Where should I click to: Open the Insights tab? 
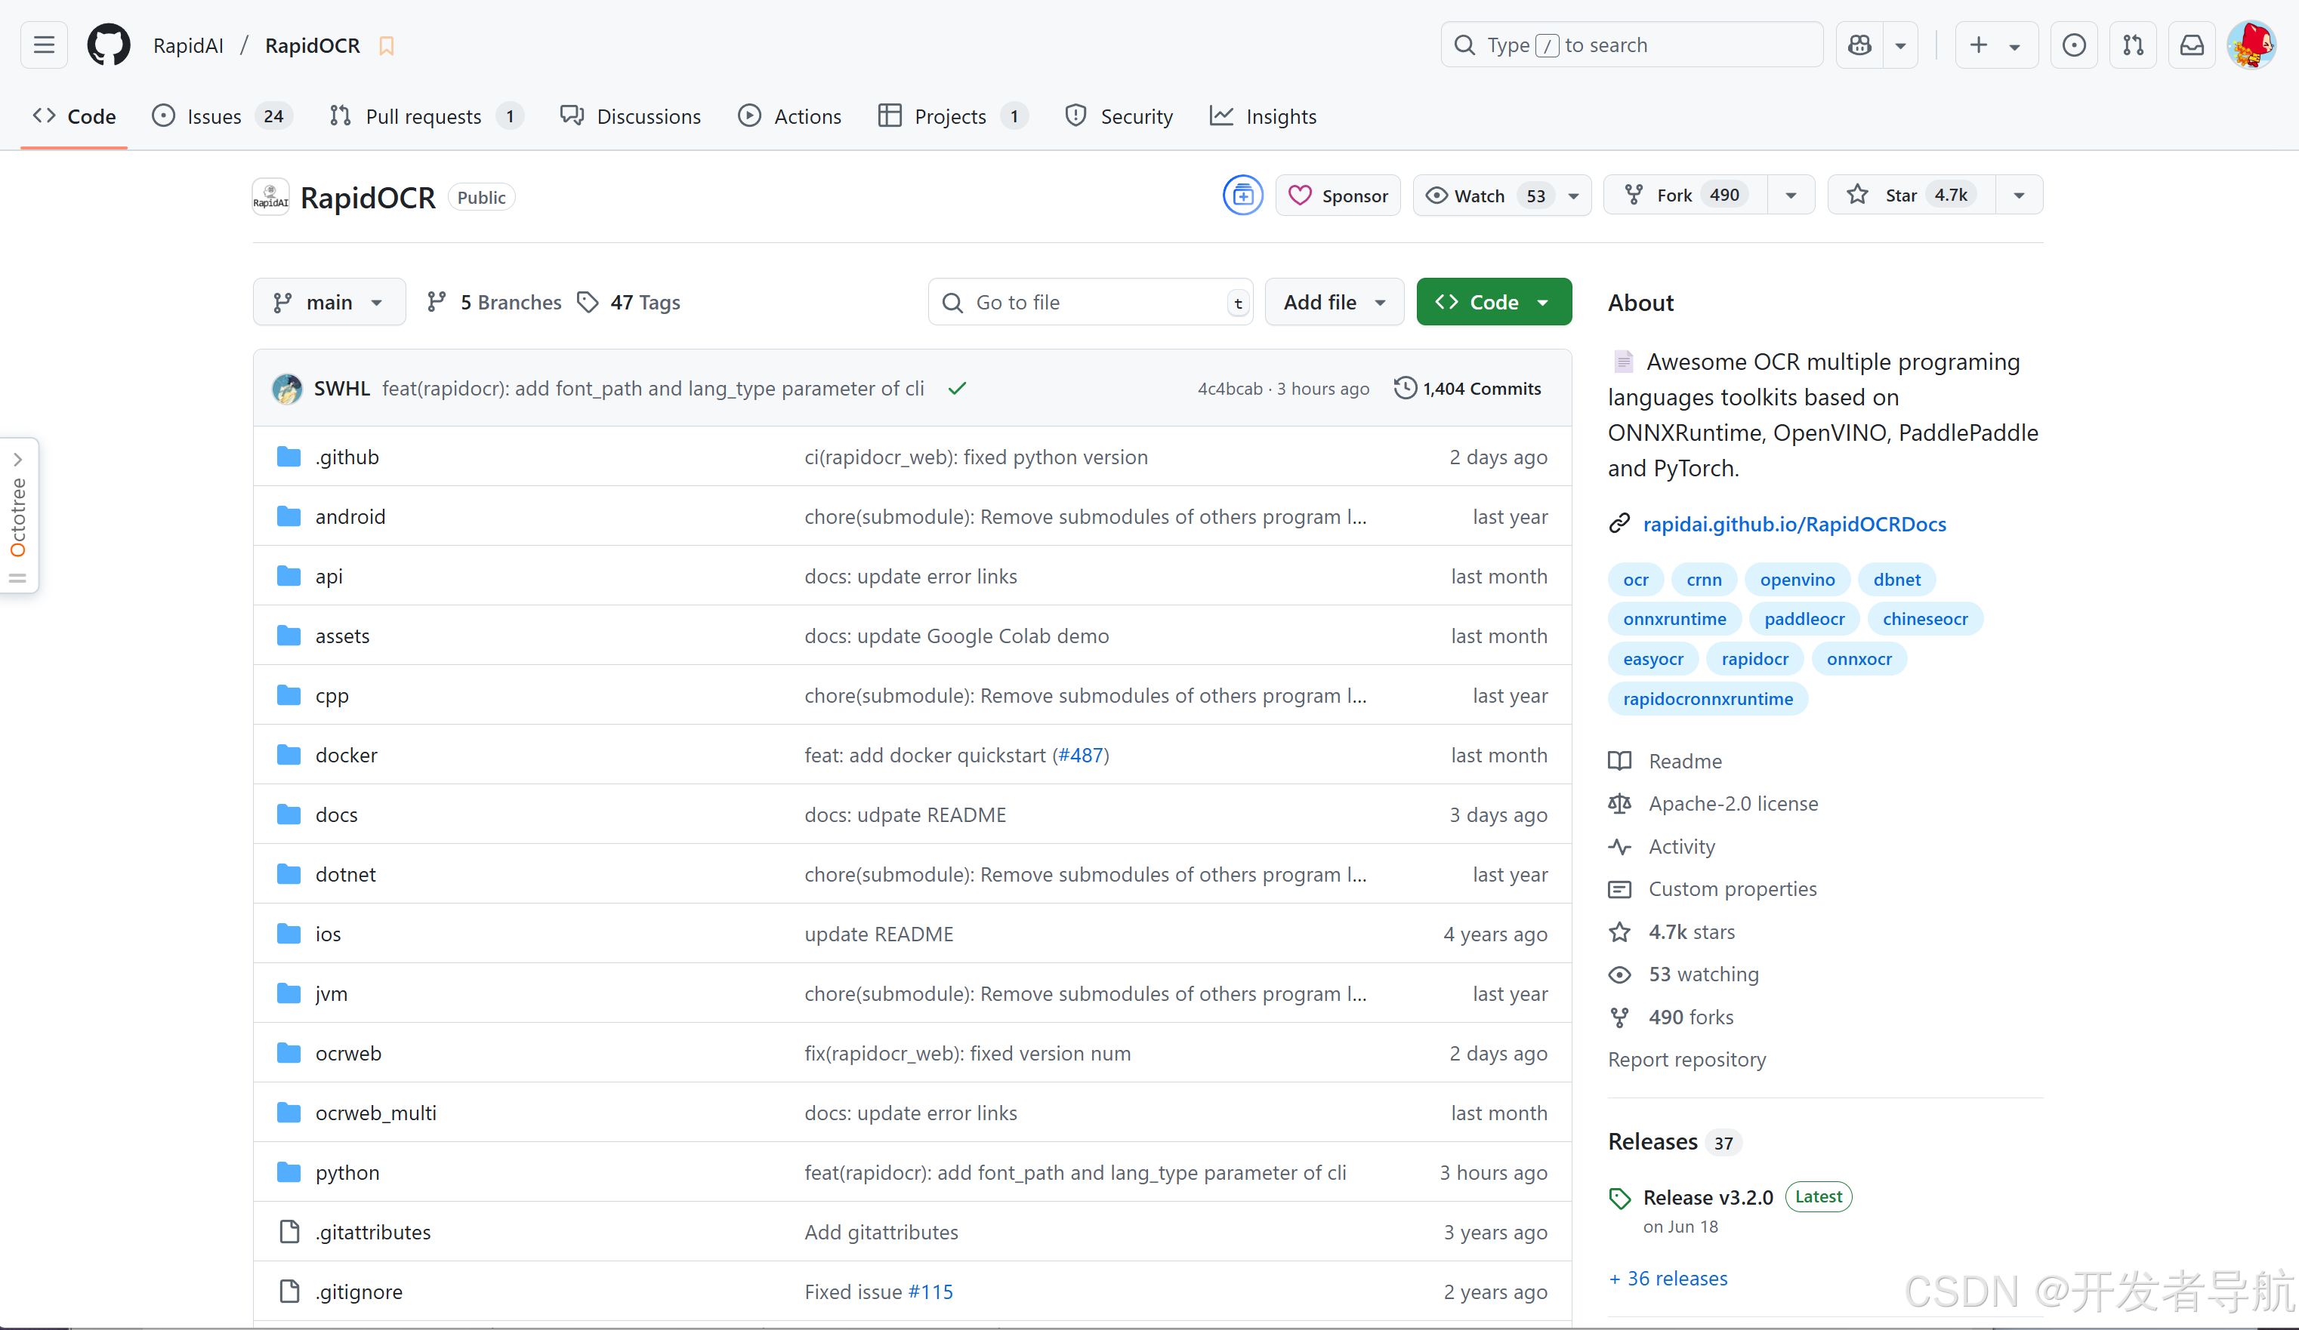[x=1264, y=117]
